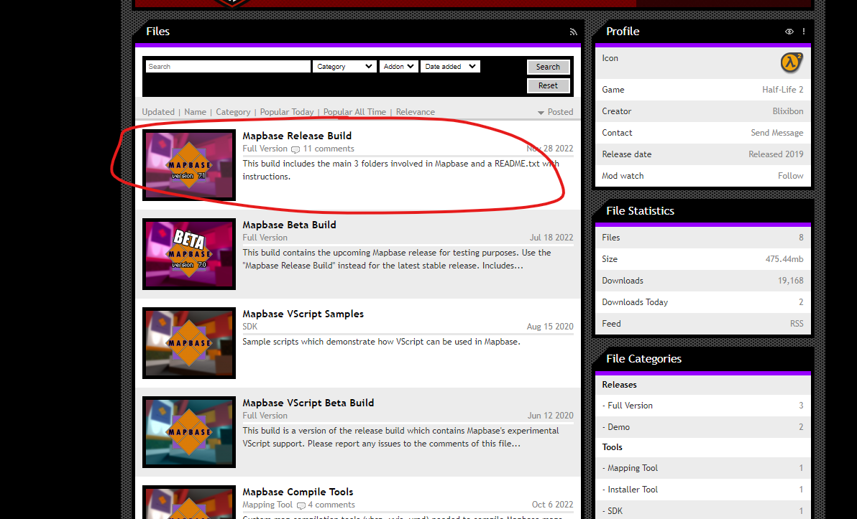Open the Mapbase Compile Tools title link
The width and height of the screenshot is (857, 519).
pyautogui.click(x=298, y=492)
